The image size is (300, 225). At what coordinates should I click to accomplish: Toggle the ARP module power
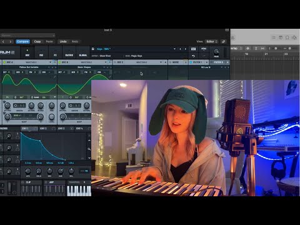[x=46, y=182]
